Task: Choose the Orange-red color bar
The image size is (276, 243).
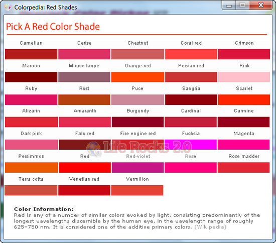Action: (x=137, y=77)
